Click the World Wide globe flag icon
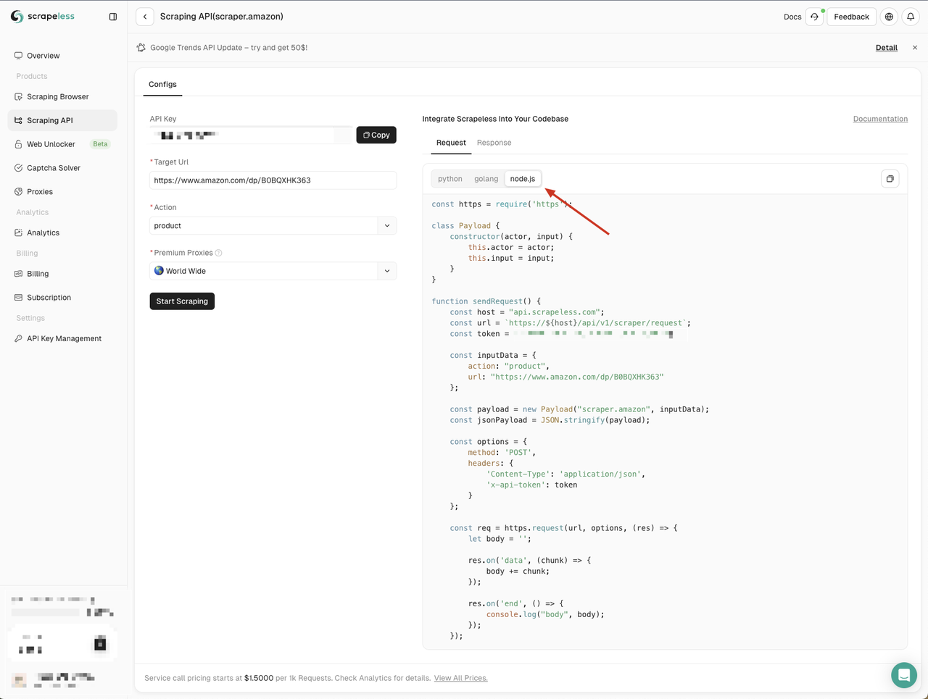Image resolution: width=928 pixels, height=699 pixels. point(159,271)
